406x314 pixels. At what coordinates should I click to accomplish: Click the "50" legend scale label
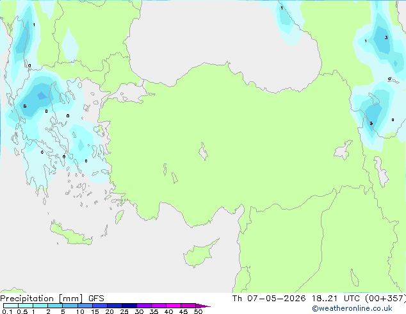click(x=198, y=311)
